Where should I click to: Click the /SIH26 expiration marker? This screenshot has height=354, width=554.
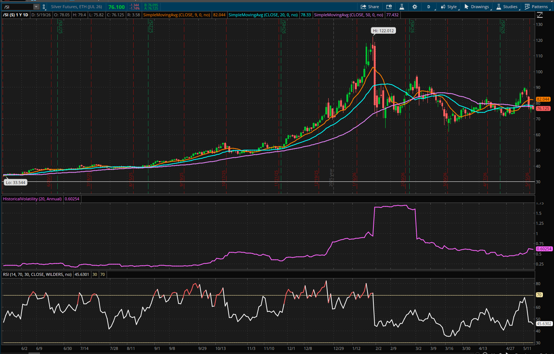coord(284,27)
